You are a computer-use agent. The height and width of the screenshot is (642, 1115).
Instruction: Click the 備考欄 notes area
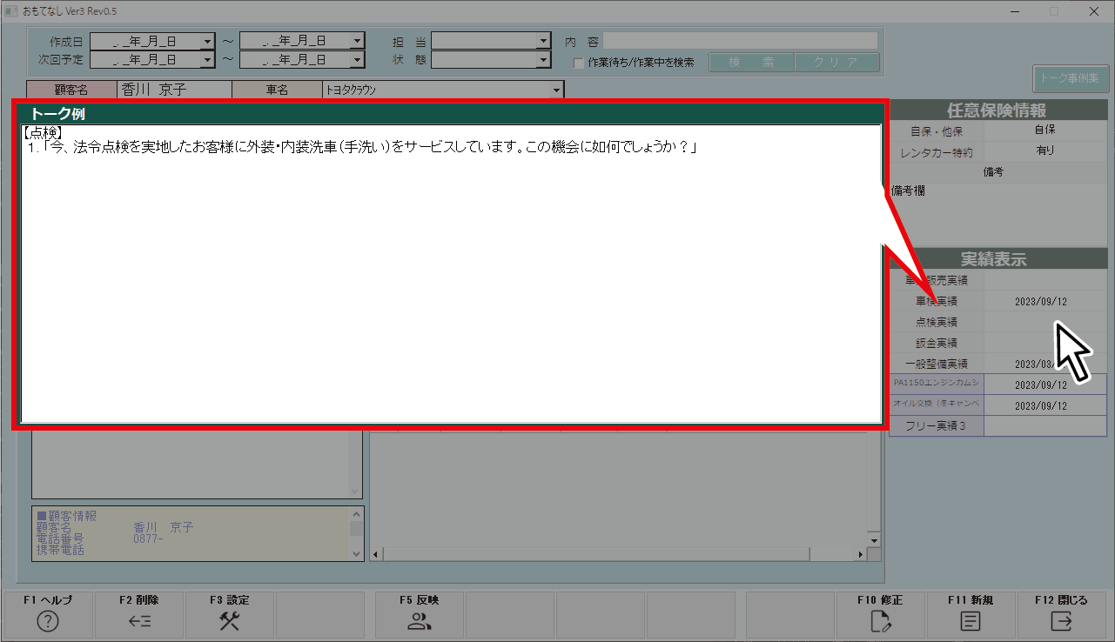pyautogui.click(x=997, y=213)
